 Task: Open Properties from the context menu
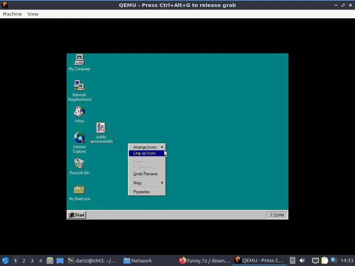147,192
